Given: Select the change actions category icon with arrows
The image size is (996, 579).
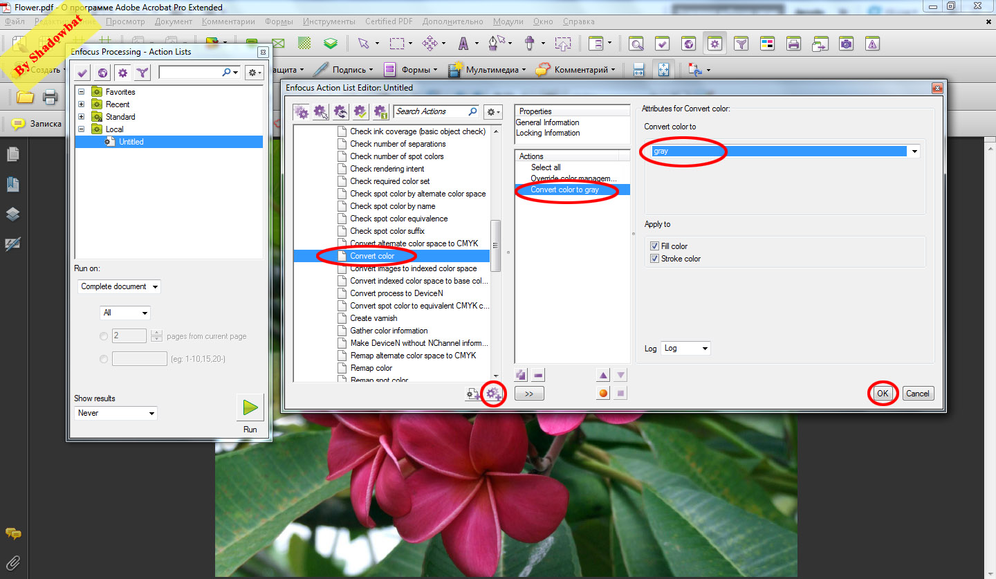Looking at the screenshot, I should [x=340, y=111].
